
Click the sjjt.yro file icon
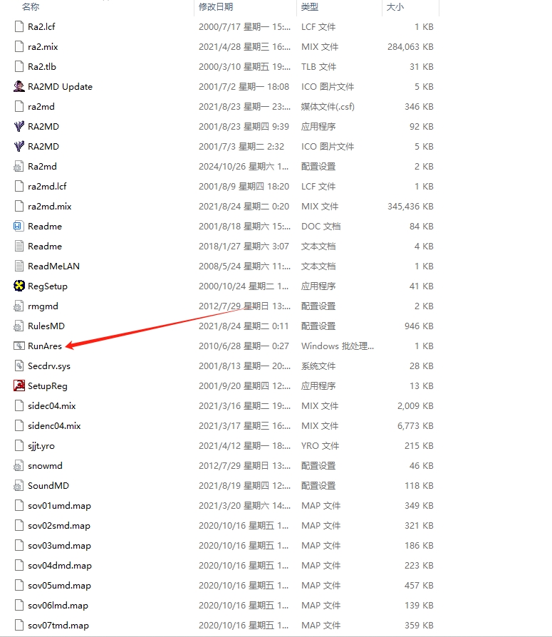point(19,445)
